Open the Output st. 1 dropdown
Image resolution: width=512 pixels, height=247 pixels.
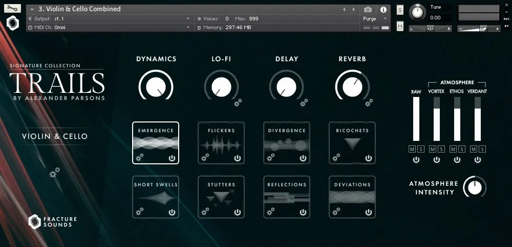tap(188, 18)
